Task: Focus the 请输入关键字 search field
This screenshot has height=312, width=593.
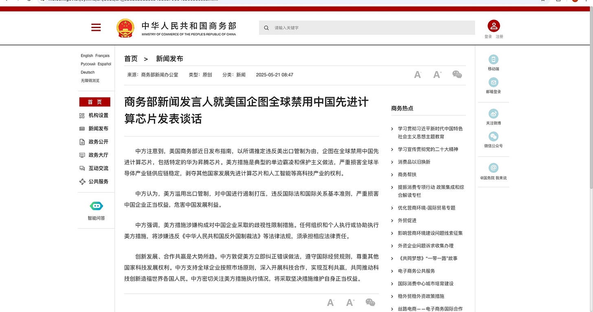Action: [367, 28]
